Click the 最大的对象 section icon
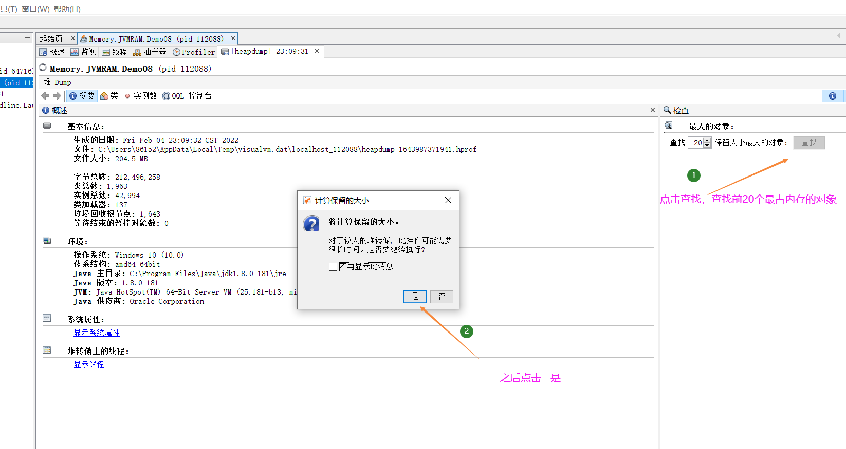This screenshot has height=449, width=846. (669, 126)
